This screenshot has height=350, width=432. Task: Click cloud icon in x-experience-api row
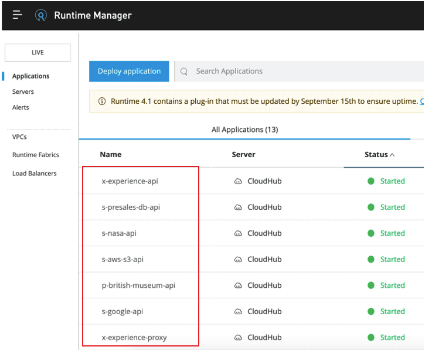point(238,181)
